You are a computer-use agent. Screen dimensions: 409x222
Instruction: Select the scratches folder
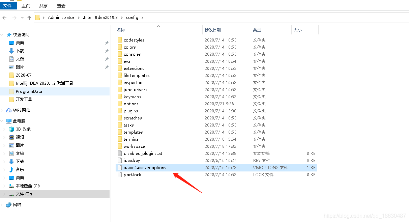133,118
